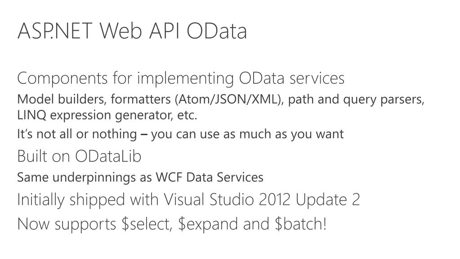This screenshot has height=259, width=460.
Task: Click 'you can use as much as you want'
Action: 247,134
